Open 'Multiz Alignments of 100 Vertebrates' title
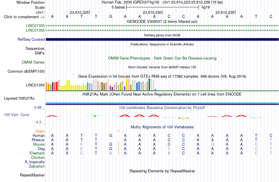 [x=162, y=127]
